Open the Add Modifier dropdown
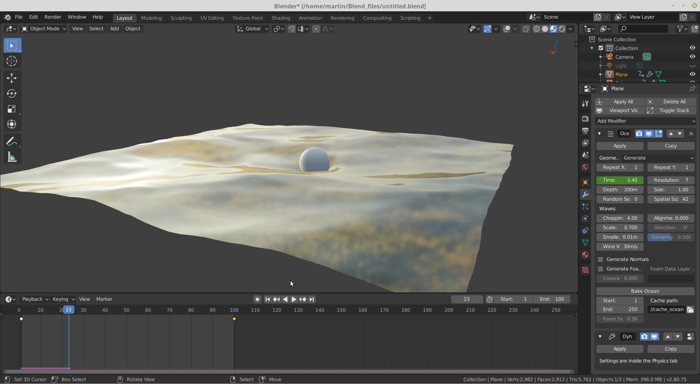Screen dimensions: 700x384 tap(645, 121)
